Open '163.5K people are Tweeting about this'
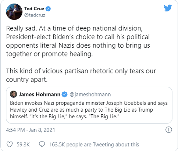This screenshot has height=151, width=178. (x=94, y=144)
